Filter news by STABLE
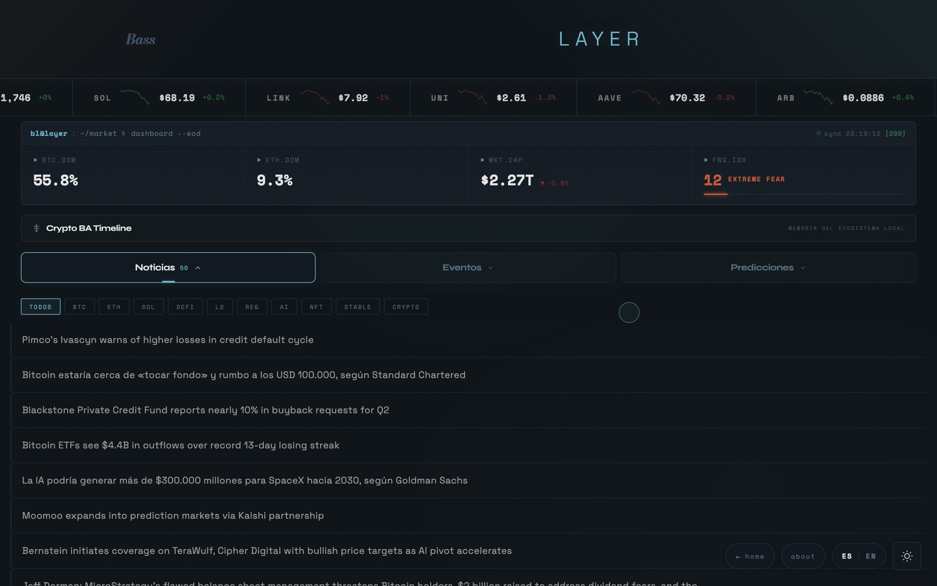Image resolution: width=937 pixels, height=586 pixels. pyautogui.click(x=358, y=306)
